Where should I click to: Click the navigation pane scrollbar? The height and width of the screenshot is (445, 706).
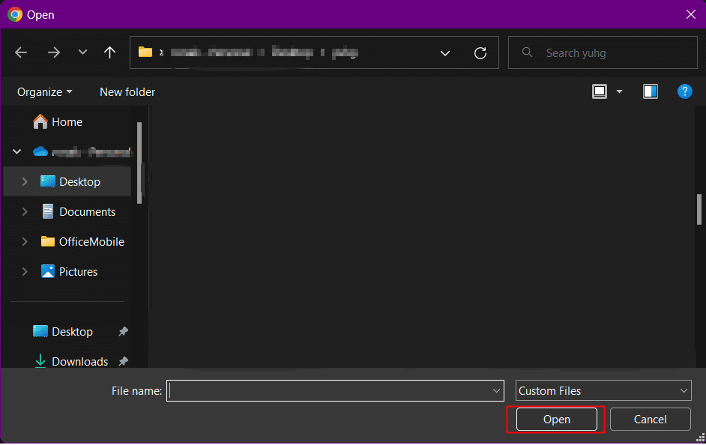point(139,163)
